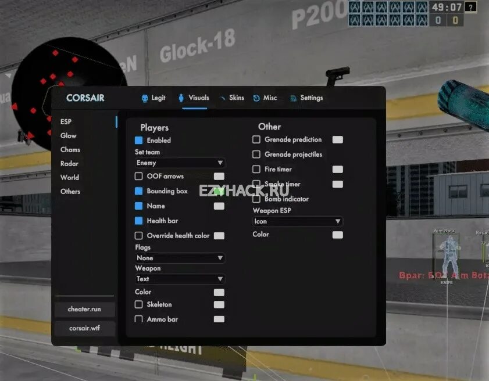
Task: Select Chams in the sidebar
Action: 70,149
